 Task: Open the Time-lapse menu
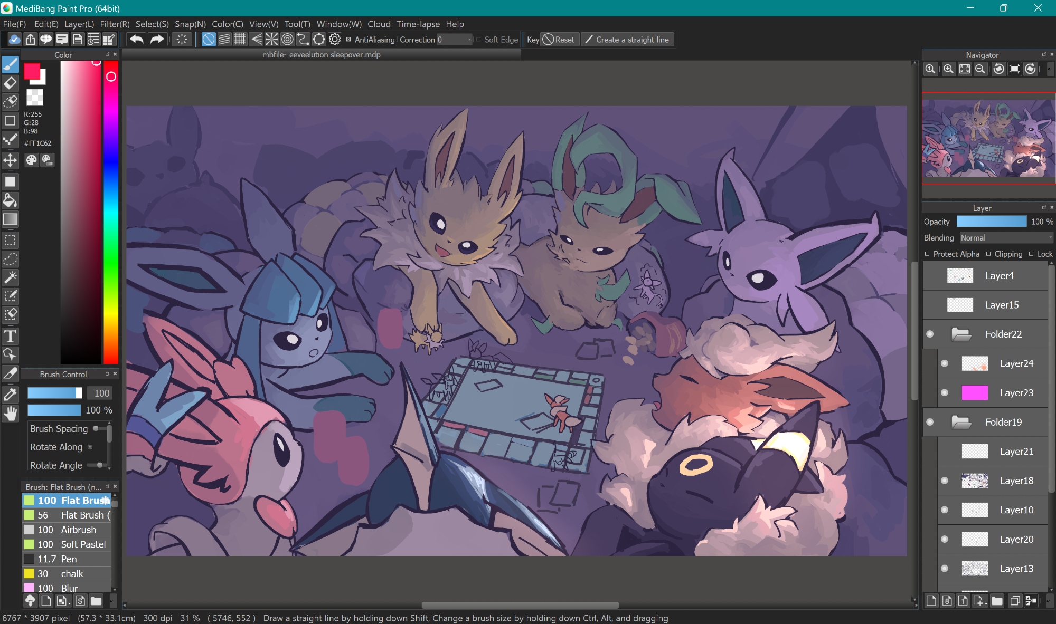tap(418, 24)
